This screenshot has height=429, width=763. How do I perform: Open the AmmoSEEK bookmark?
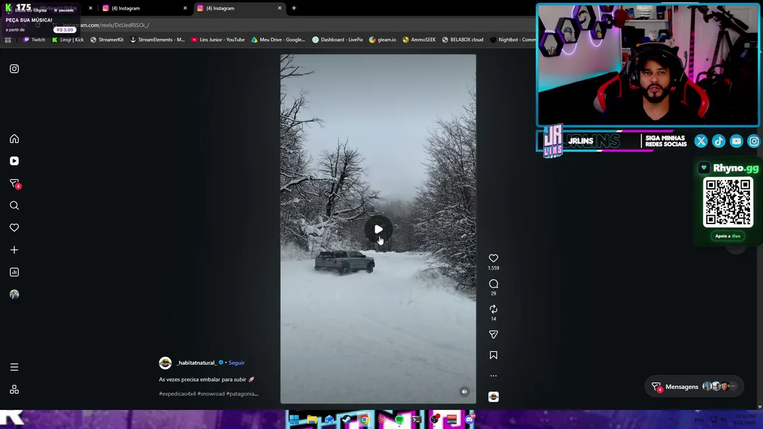(x=419, y=40)
